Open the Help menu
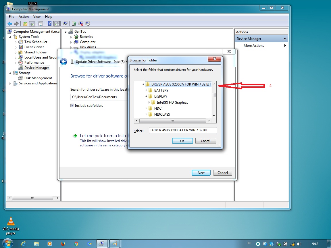Image resolution: width=331 pixels, height=248 pixels. click(x=49, y=17)
